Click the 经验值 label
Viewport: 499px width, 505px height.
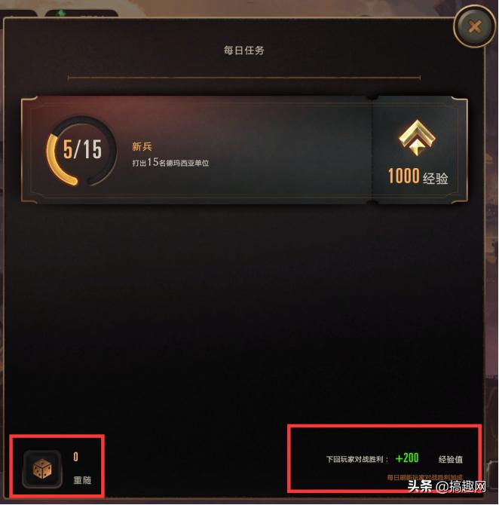(450, 459)
